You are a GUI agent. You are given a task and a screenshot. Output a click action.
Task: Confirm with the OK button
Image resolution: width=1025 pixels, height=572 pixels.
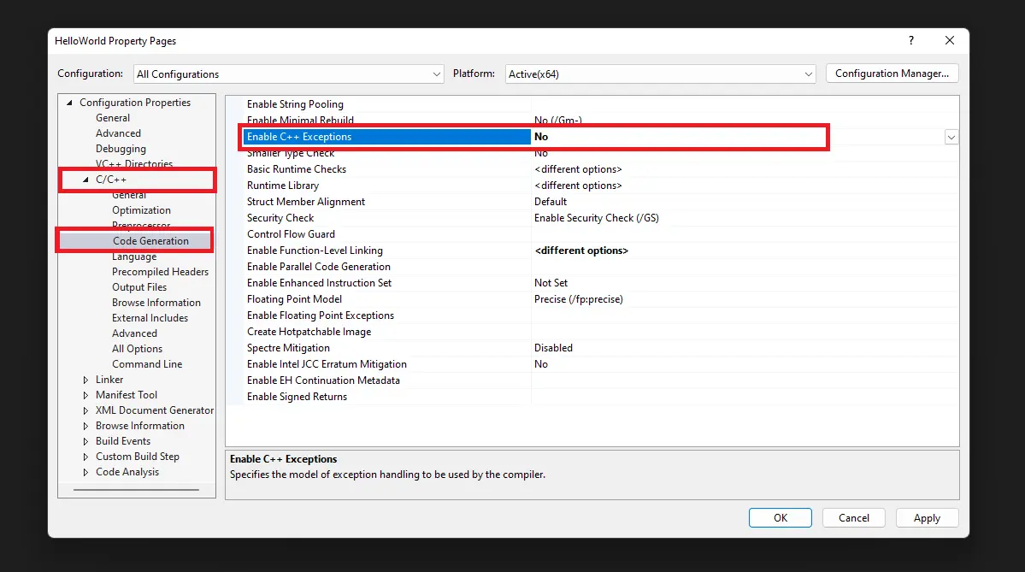[x=781, y=518]
